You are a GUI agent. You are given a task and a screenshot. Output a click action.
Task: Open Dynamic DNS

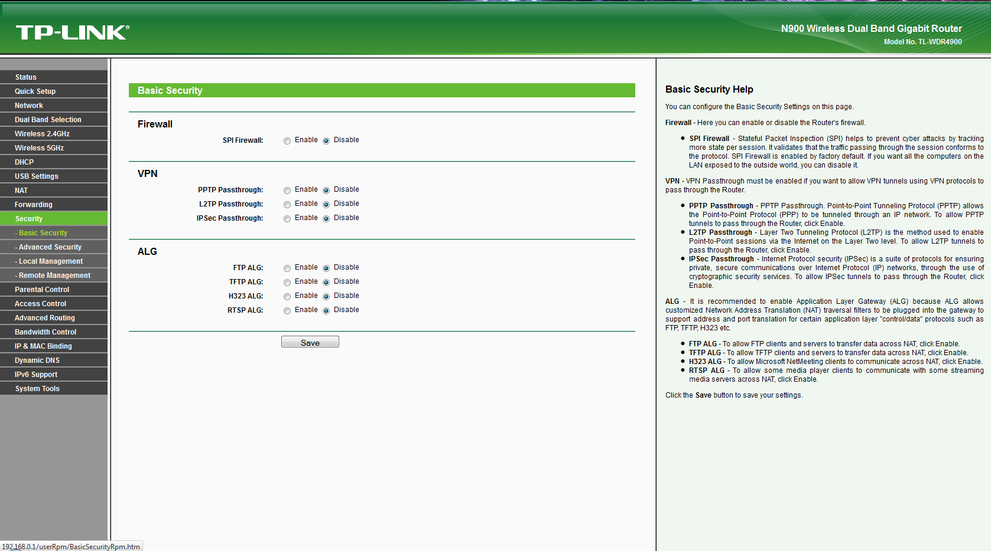pyautogui.click(x=54, y=360)
